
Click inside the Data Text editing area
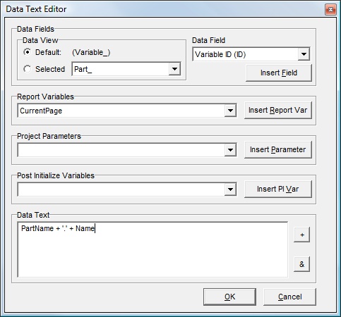152,249
